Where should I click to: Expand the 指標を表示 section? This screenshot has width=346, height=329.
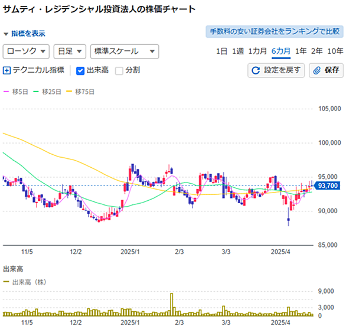pyautogui.click(x=24, y=34)
